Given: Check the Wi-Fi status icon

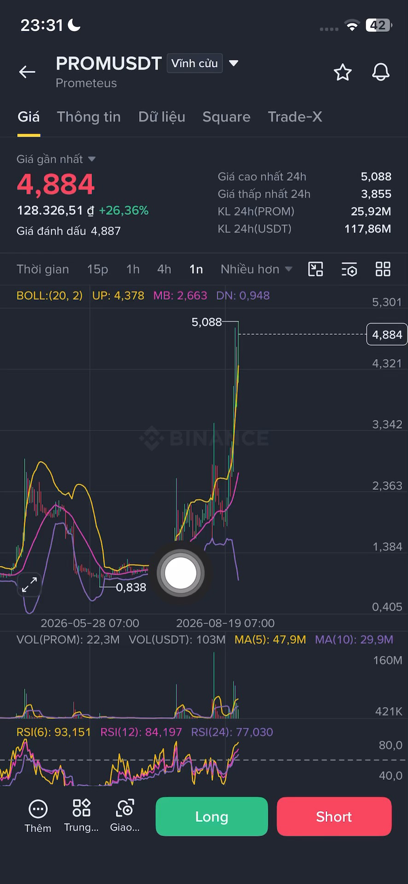Looking at the screenshot, I should [352, 26].
